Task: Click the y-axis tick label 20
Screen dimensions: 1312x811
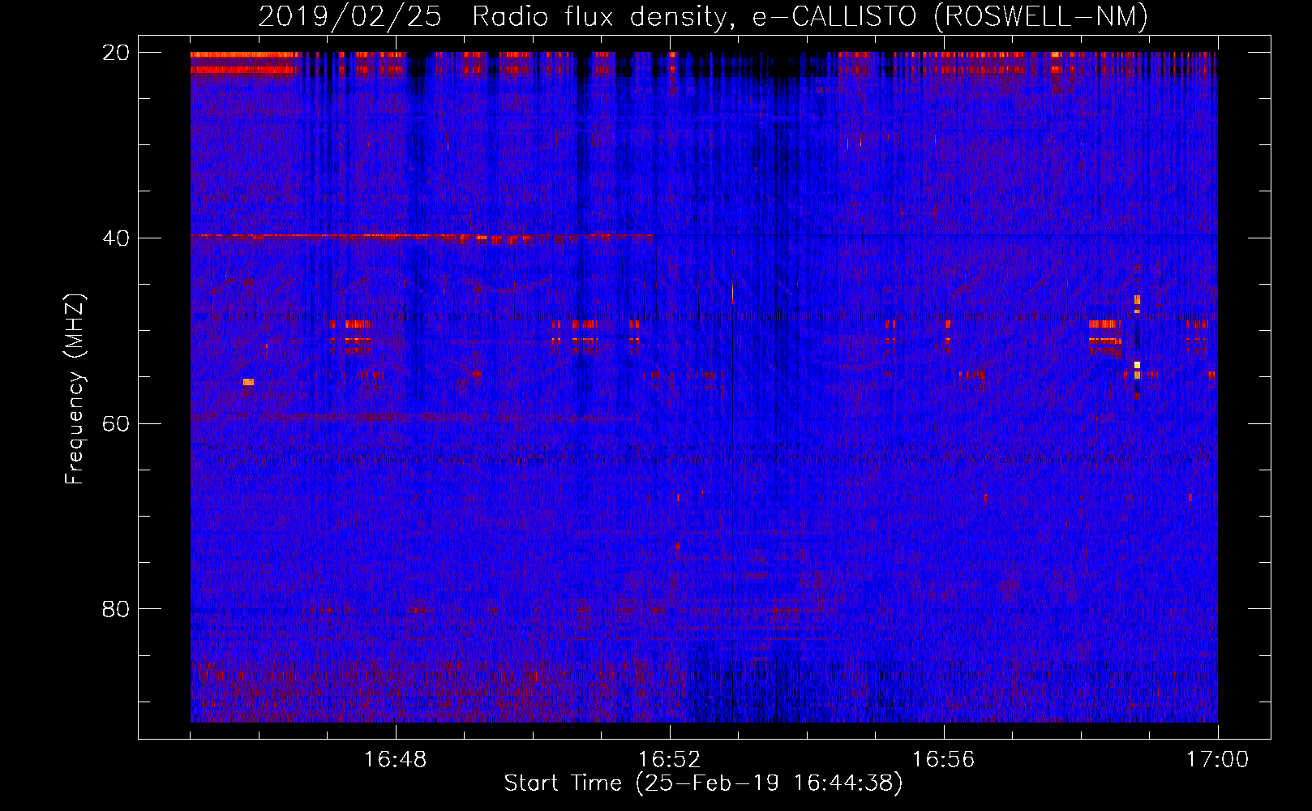Action: pos(117,53)
